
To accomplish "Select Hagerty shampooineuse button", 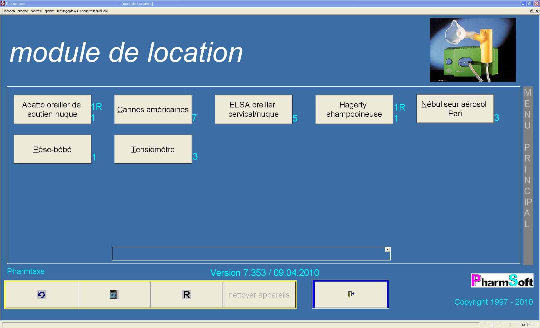I will 354,109.
